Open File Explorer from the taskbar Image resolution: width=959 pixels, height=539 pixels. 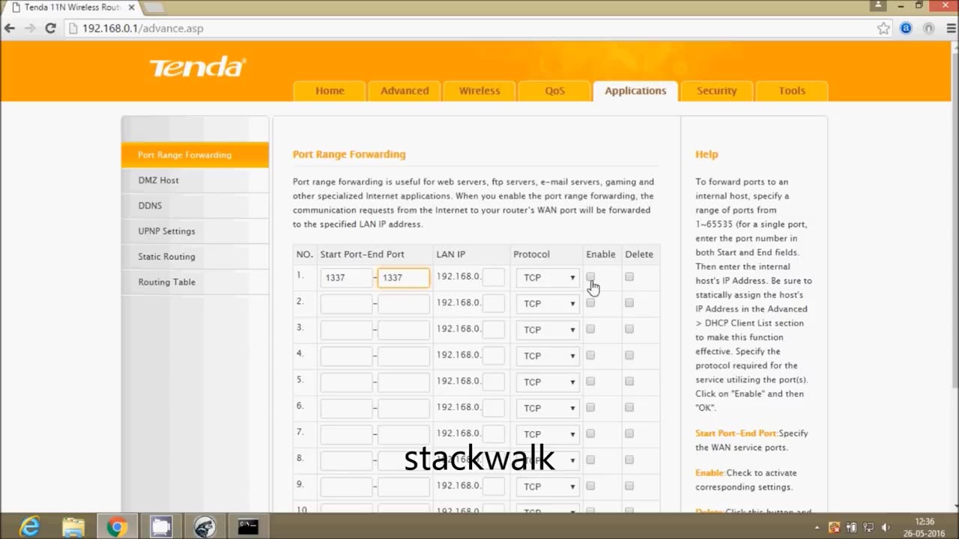73,526
